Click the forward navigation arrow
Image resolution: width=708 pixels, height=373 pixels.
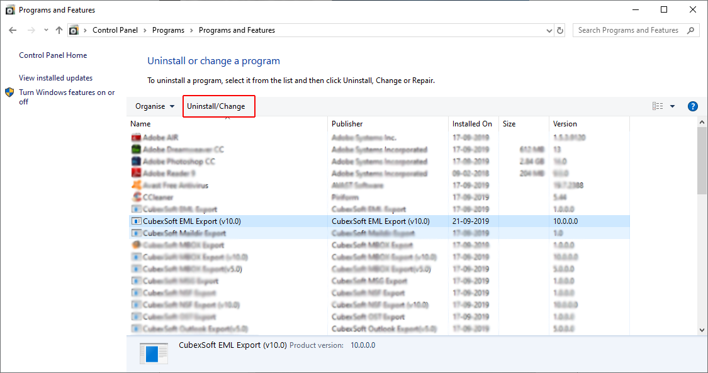pyautogui.click(x=31, y=30)
